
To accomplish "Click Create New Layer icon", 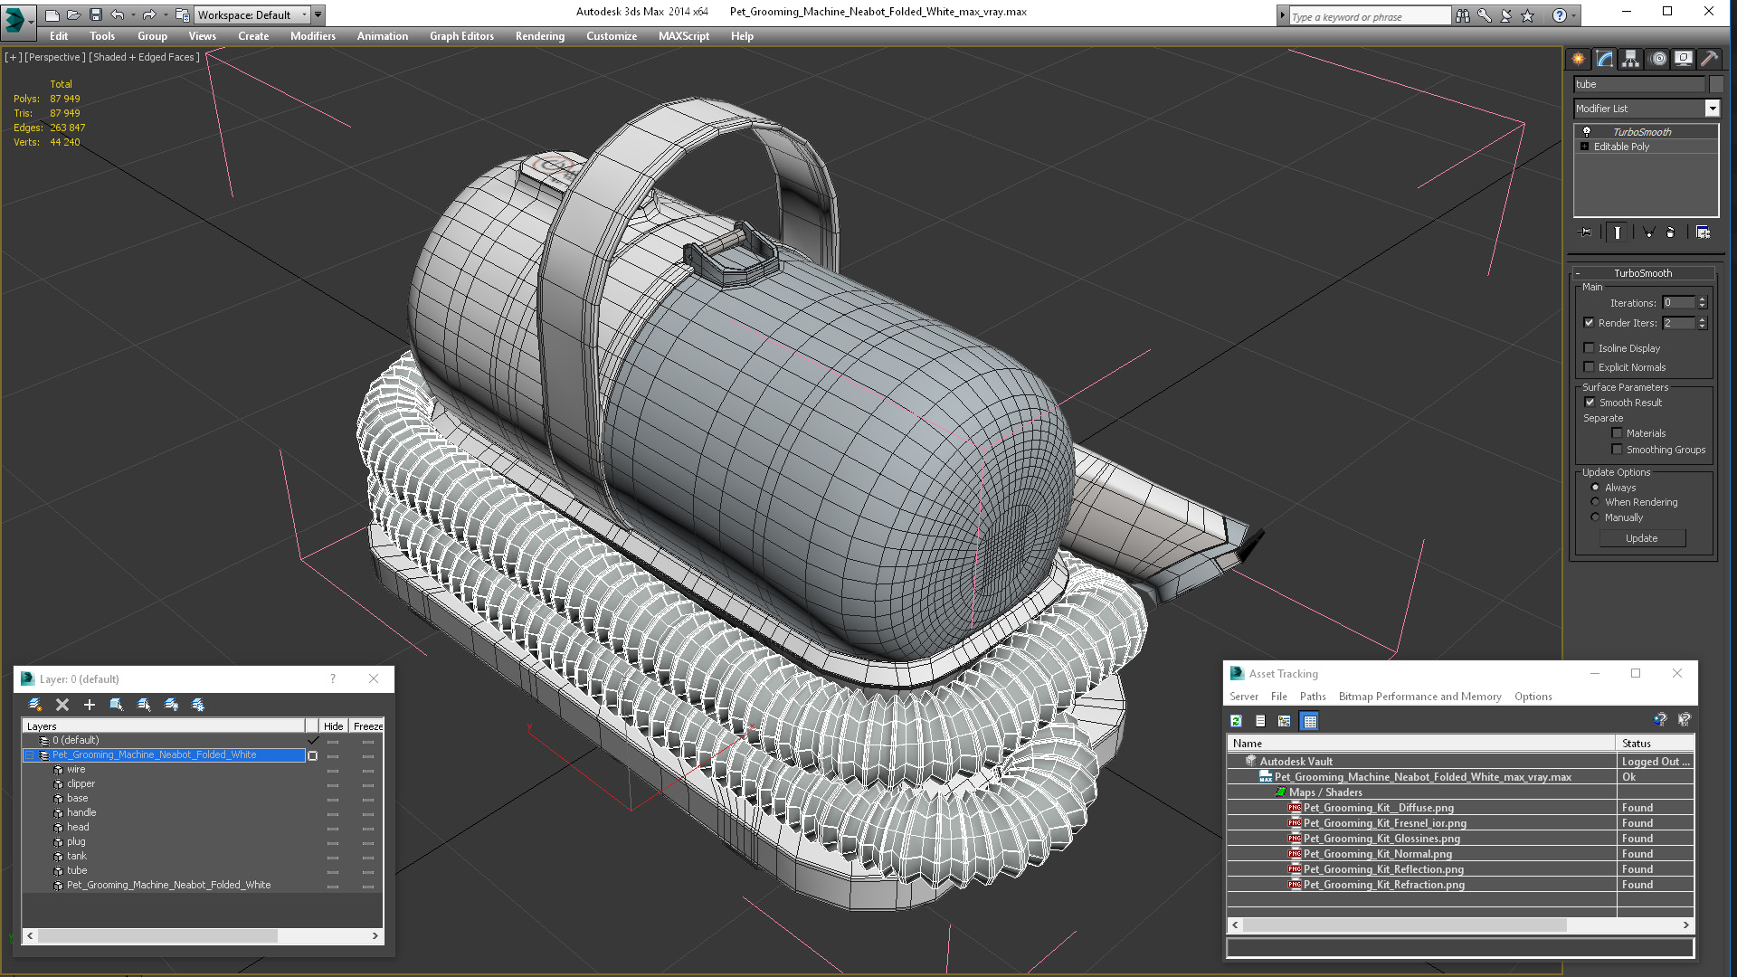I will click(35, 705).
